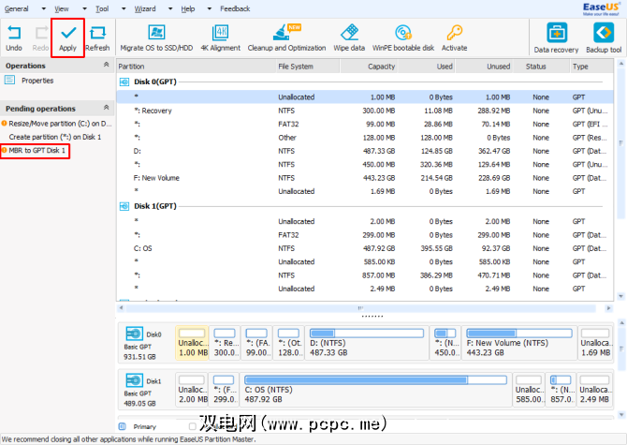Screen dimensions: 627x445
Task: Select the Other 128.00 MB row
Action: click(365, 138)
